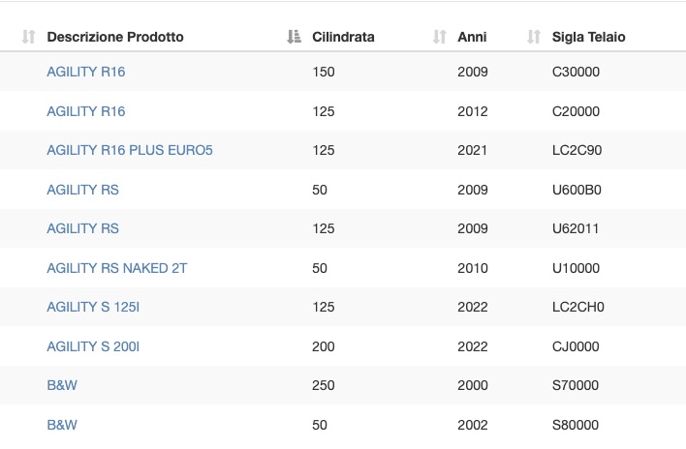Sort using the Sigla Telaio arrows icon
This screenshot has width=686, height=449.
[x=534, y=37]
